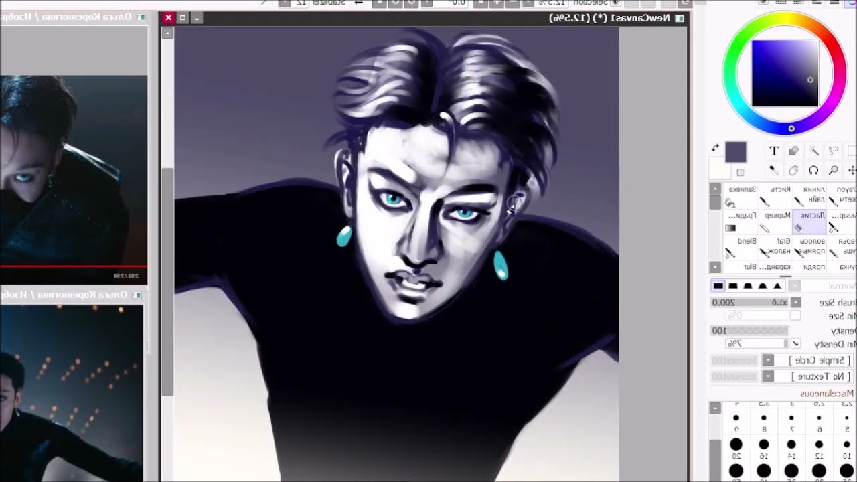Screen dimensions: 857x482
Task: Select the flat rectangular brush edge shape
Action: coord(718,286)
